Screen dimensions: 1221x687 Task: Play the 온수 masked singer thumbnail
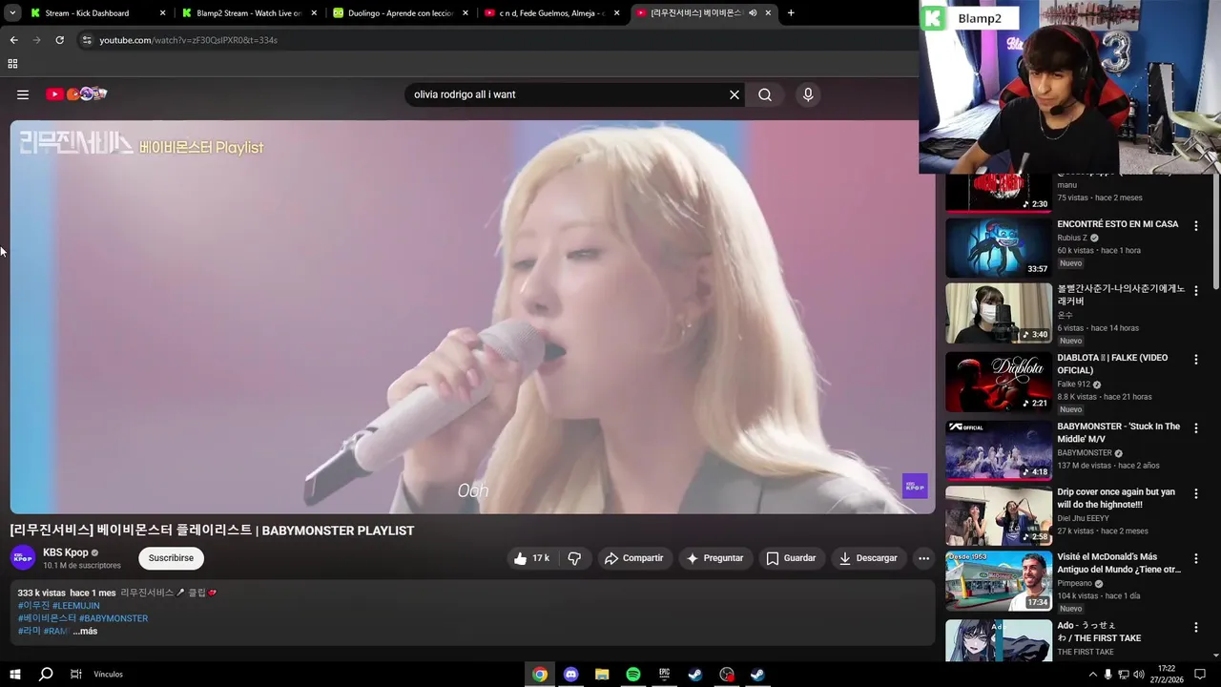click(x=999, y=313)
